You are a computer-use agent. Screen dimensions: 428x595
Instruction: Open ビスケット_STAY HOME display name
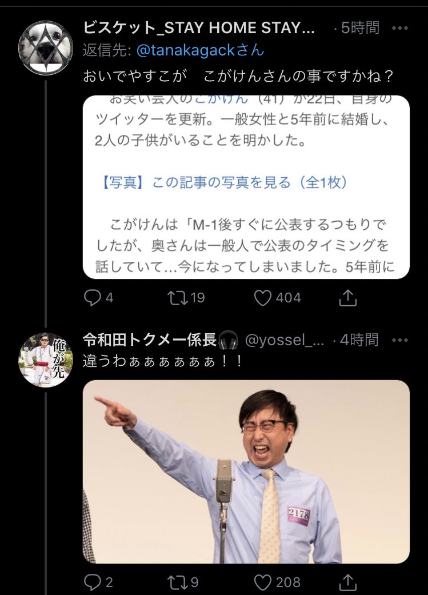(199, 28)
